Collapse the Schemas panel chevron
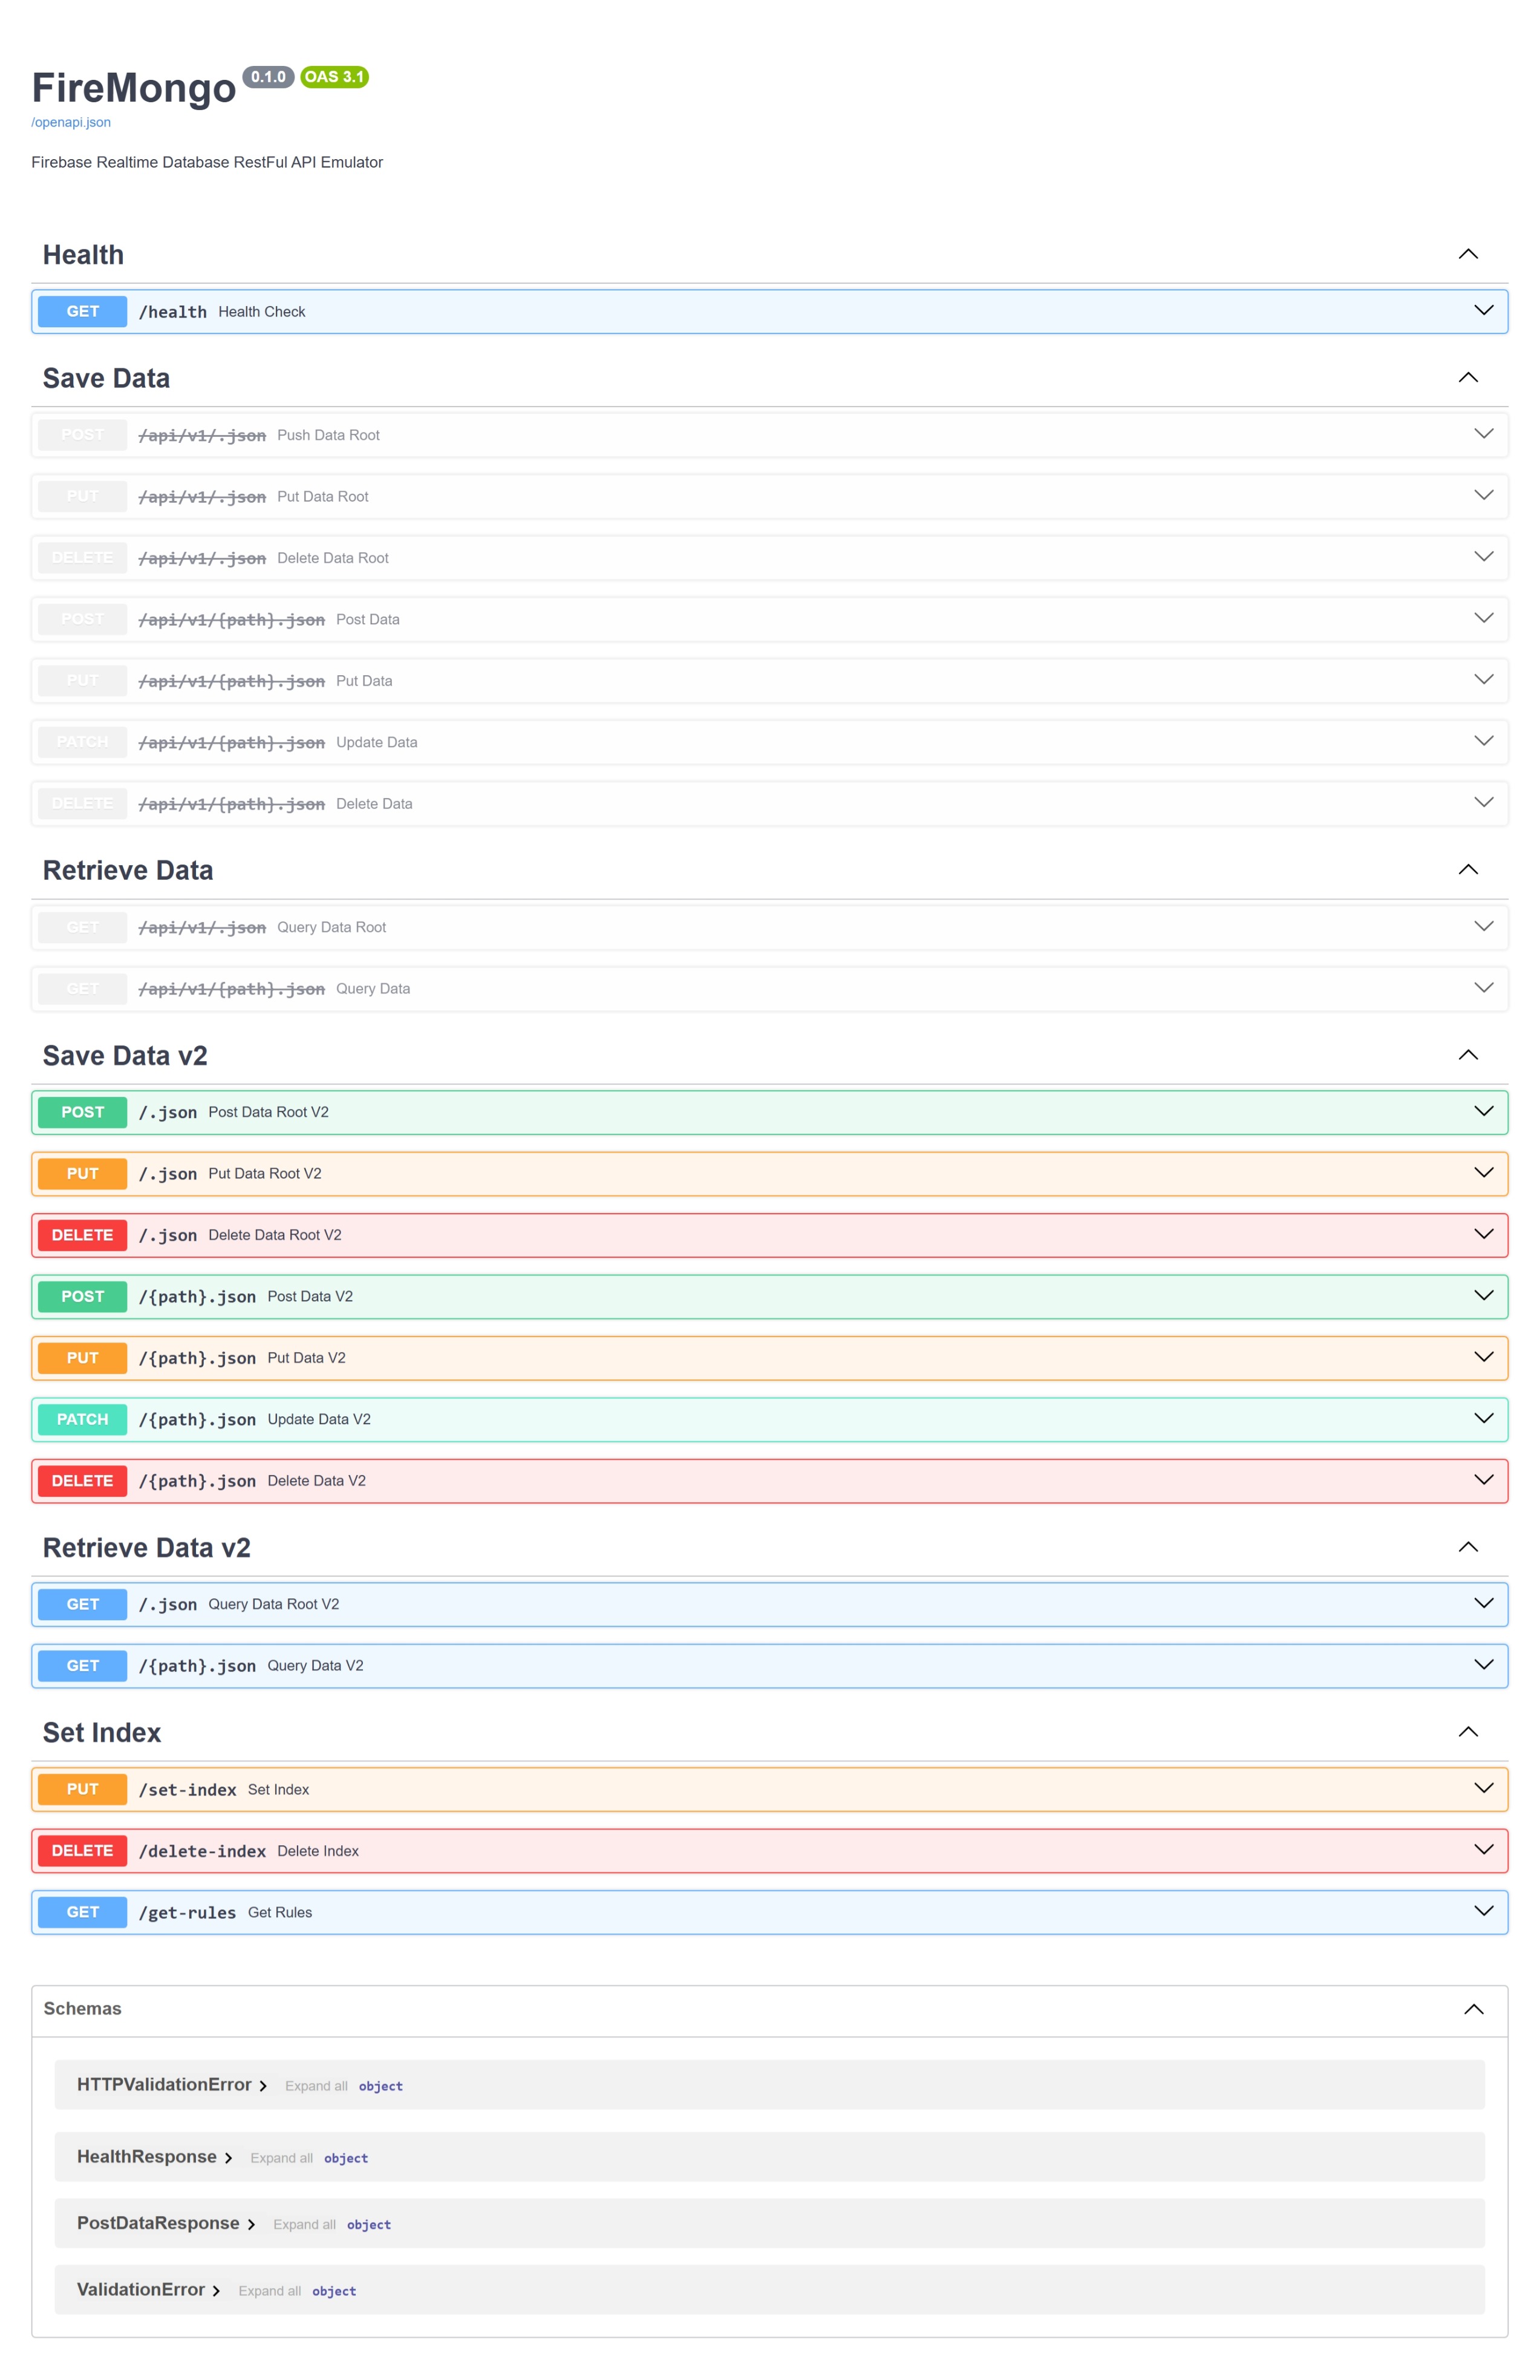This screenshot has height=2380, width=1540. [x=1474, y=2009]
